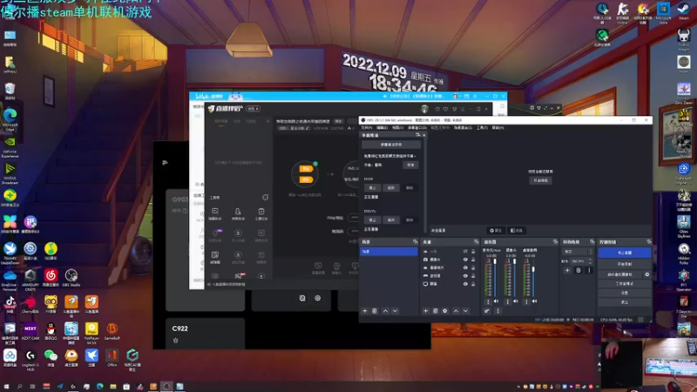Add a new scene in OBS Scenes panel
The image size is (697, 392).
[365, 311]
